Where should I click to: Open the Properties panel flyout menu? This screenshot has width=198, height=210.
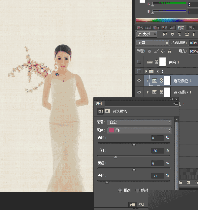176,104
